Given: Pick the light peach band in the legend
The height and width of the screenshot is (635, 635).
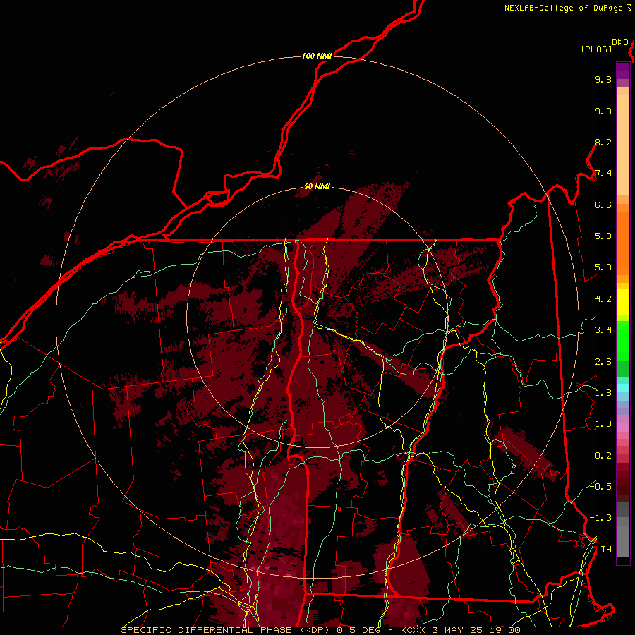Looking at the screenshot, I should (623, 145).
